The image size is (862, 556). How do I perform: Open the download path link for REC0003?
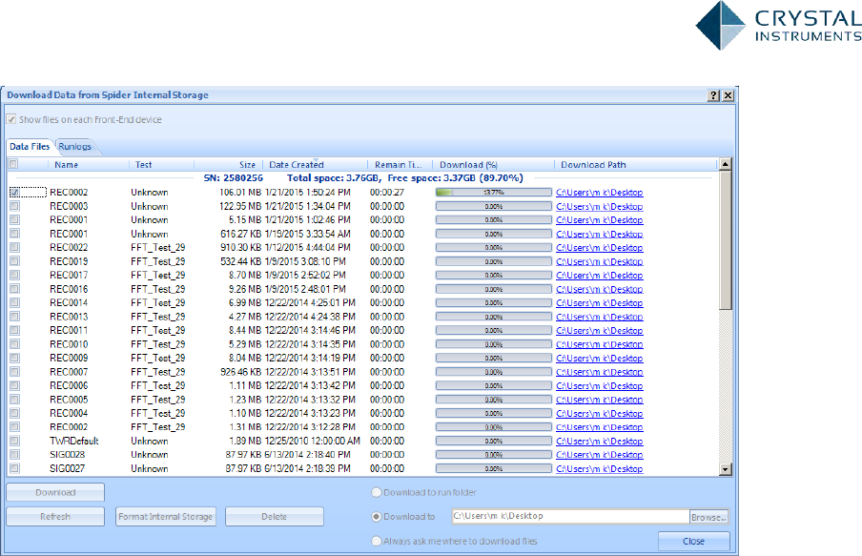pyautogui.click(x=599, y=206)
